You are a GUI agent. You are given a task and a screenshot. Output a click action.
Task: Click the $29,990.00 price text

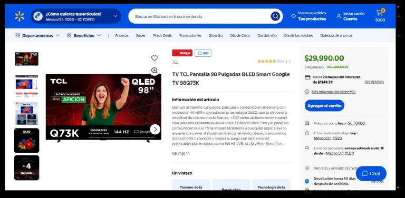point(324,58)
